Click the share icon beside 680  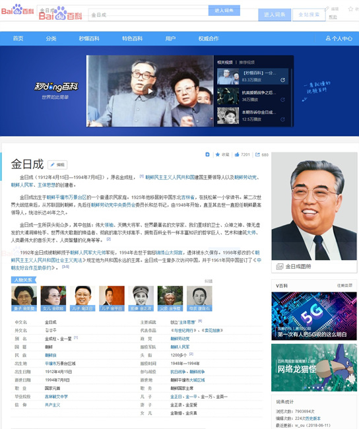click(x=257, y=154)
